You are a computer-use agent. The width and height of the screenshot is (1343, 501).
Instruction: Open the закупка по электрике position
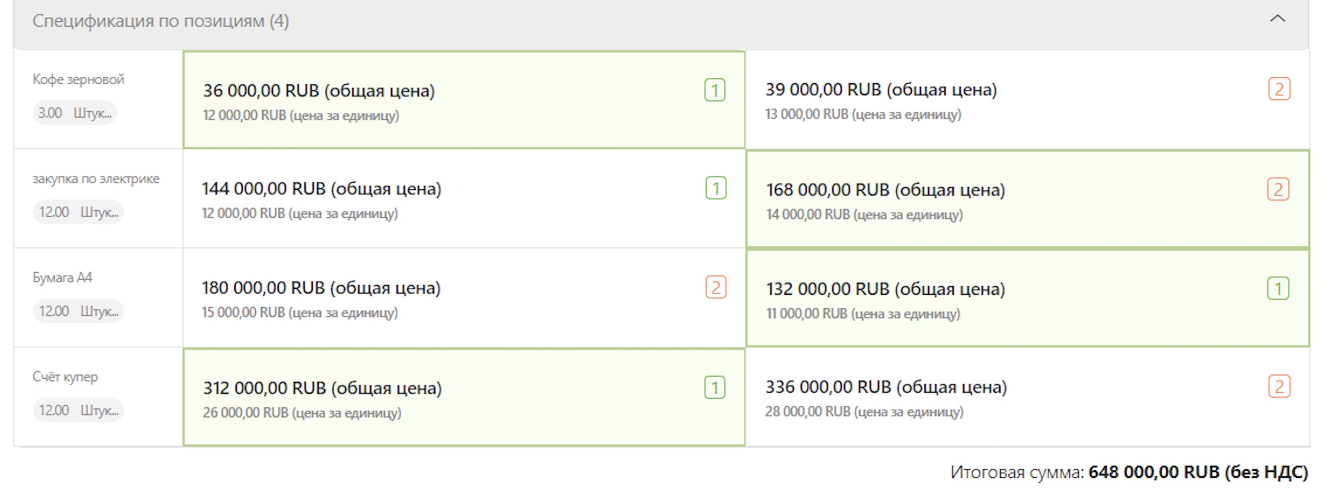96,179
